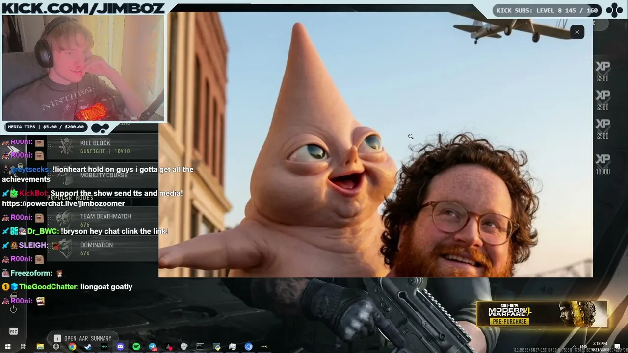Click the chat username 'Freezoform'
Screen dimensions: 628x353
click(x=31, y=273)
